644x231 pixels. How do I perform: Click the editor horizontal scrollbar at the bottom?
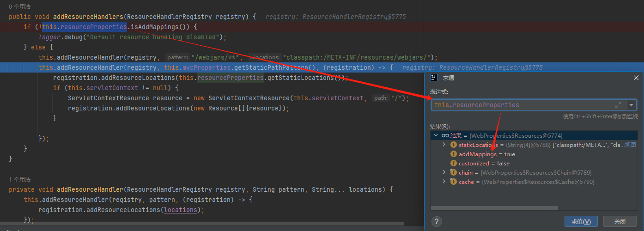[x=202, y=224]
